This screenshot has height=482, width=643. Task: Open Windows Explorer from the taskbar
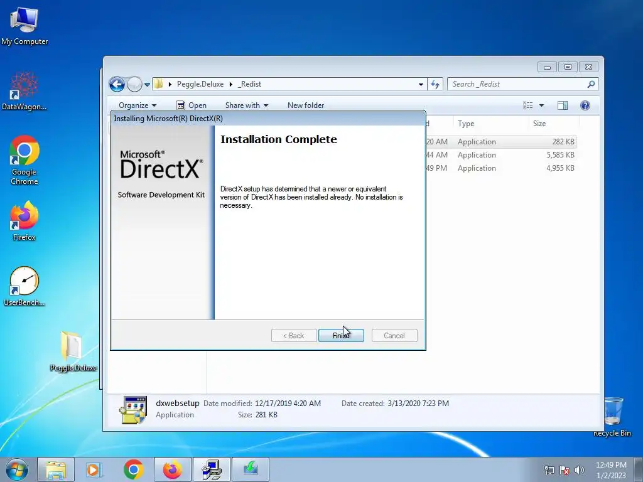tap(56, 469)
